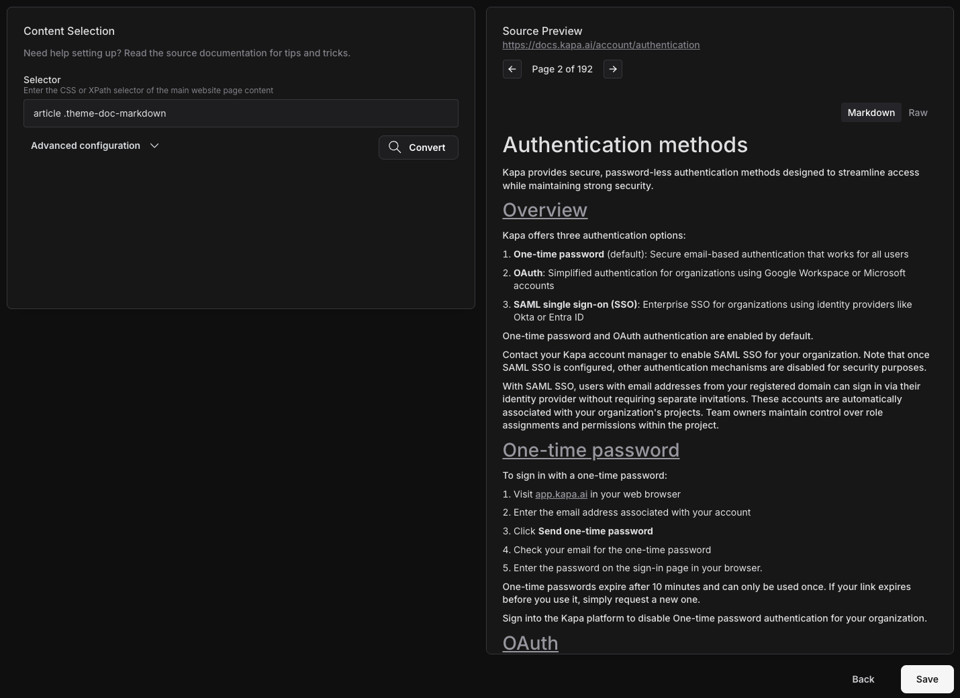Click the Selector input field
Viewport: 960px width, 698px height.
point(241,113)
